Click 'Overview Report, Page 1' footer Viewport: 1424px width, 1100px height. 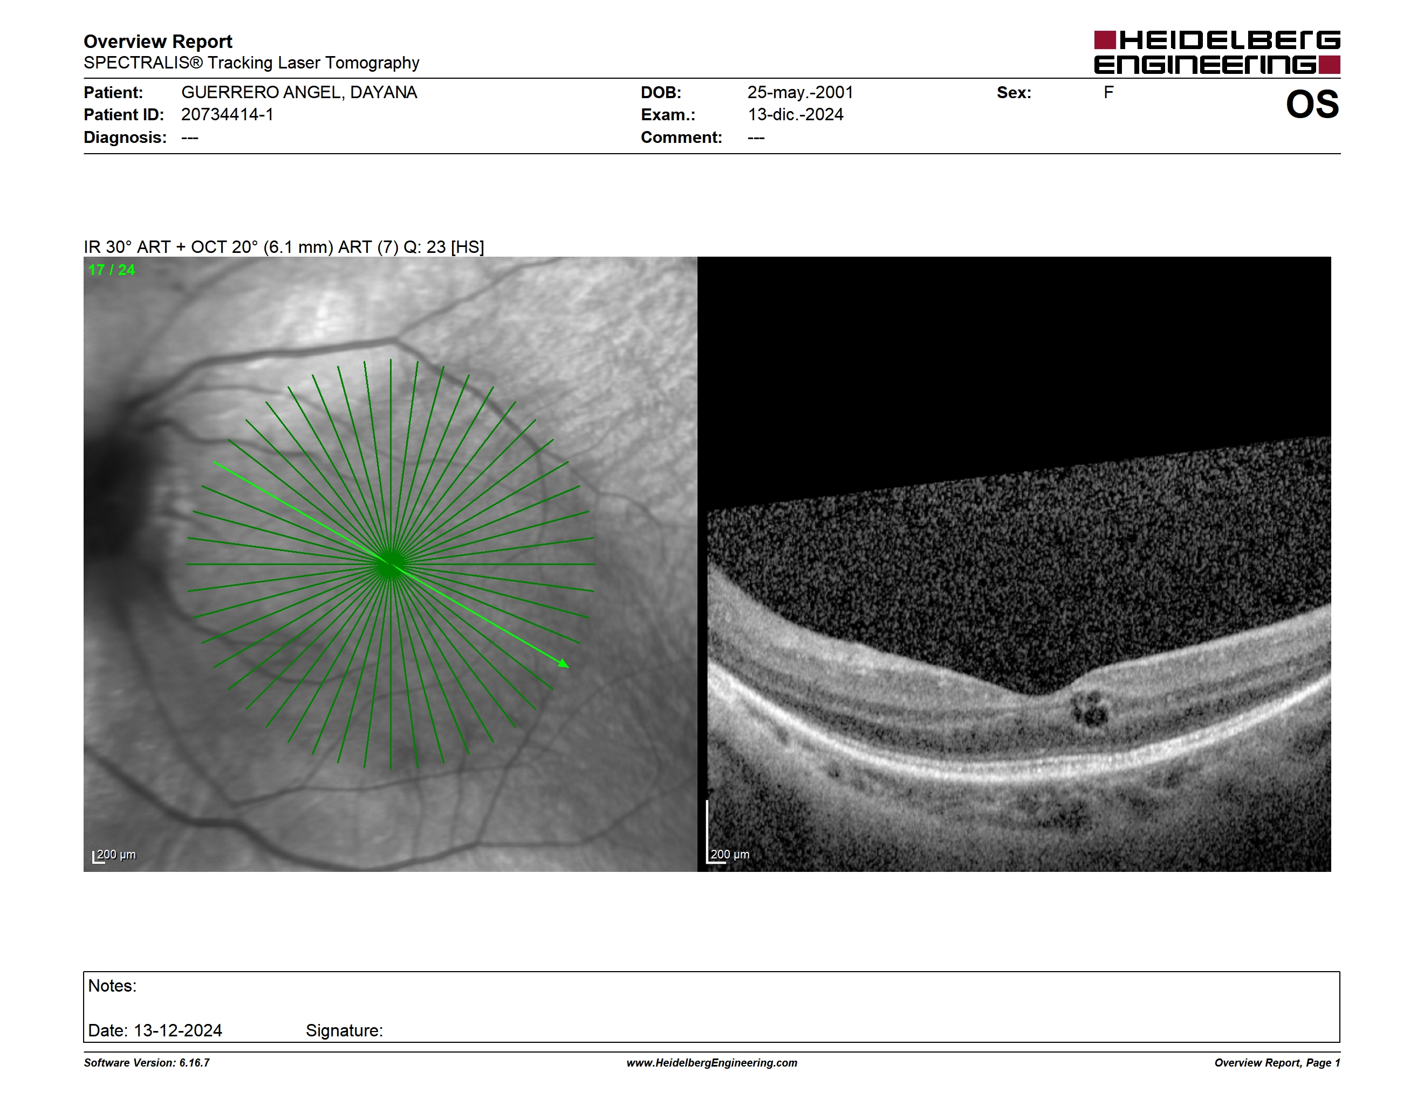[x=1277, y=1063]
